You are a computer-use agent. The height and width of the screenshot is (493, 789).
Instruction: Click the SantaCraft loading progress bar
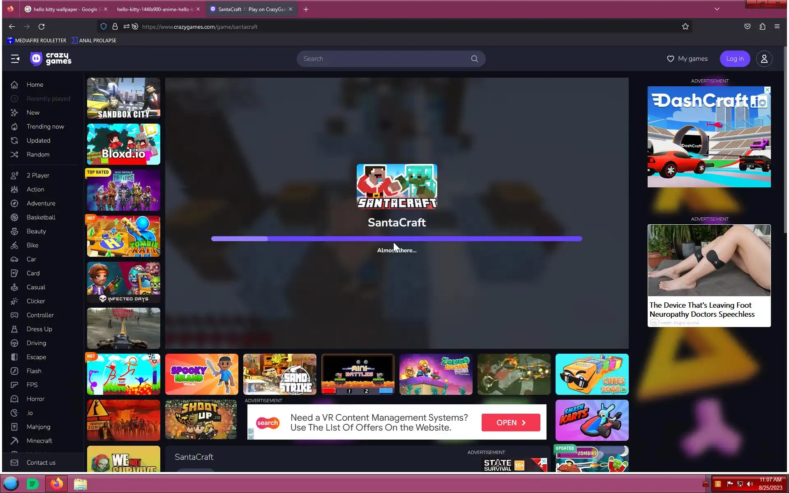(396, 239)
